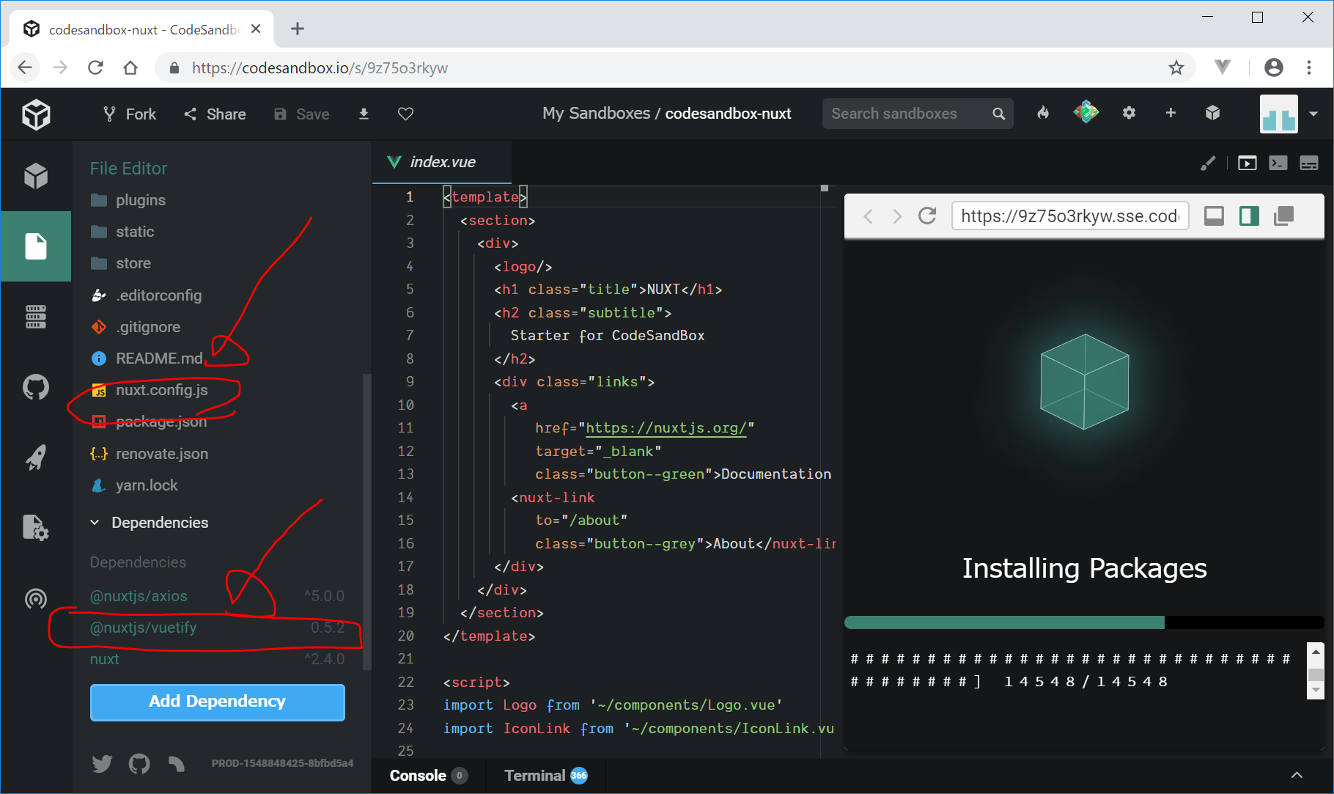Open the Terminal tab
1334x794 pixels.
(x=546, y=776)
